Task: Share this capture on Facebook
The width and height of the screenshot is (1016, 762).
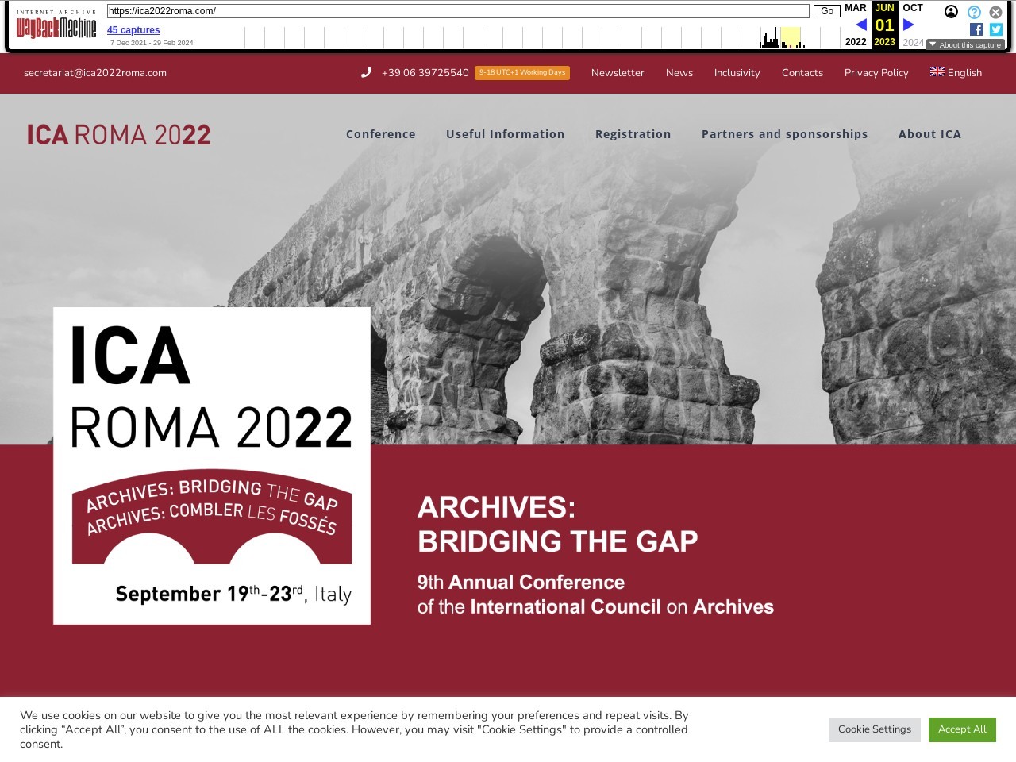Action: (976, 29)
